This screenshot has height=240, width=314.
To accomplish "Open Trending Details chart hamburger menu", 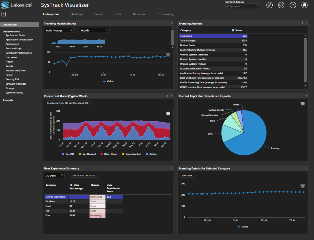I will 303,186.
